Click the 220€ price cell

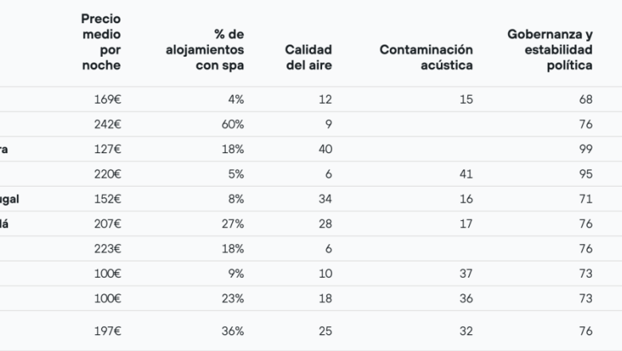point(108,173)
